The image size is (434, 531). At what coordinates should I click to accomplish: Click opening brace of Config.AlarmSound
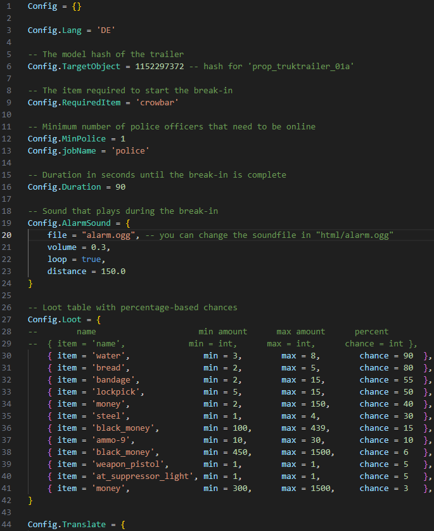click(x=128, y=223)
